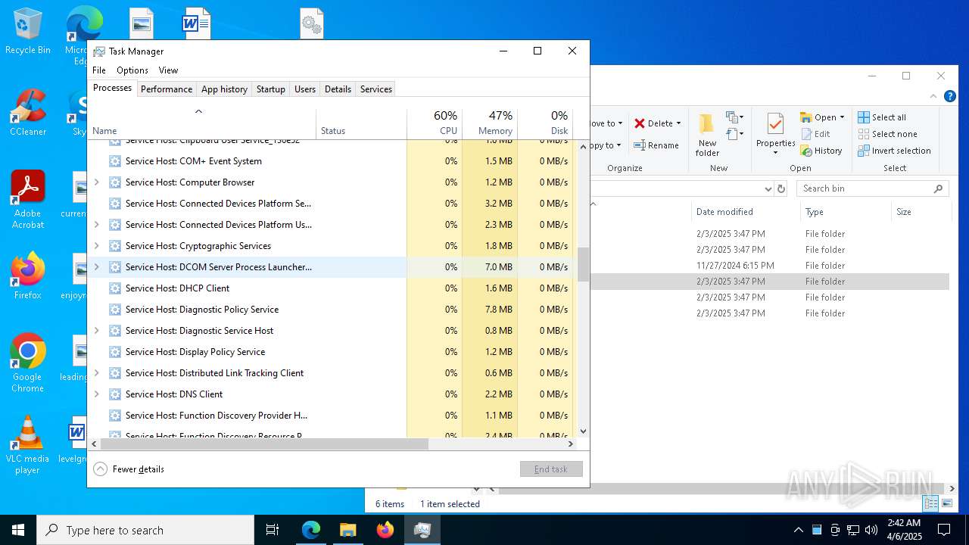Open Adobe Acrobat desktop shortcut
The width and height of the screenshot is (969, 545).
pyautogui.click(x=27, y=200)
